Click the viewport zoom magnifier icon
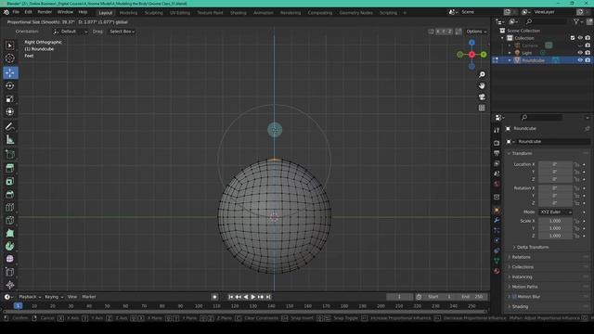 pyautogui.click(x=482, y=74)
